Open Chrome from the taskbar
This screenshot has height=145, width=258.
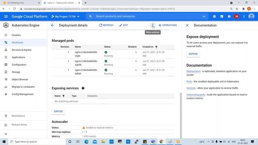pyautogui.click(x=161, y=141)
